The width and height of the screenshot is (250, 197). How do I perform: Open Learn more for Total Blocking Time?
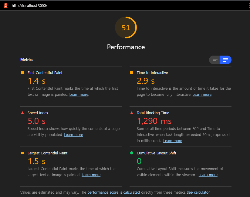(173, 140)
